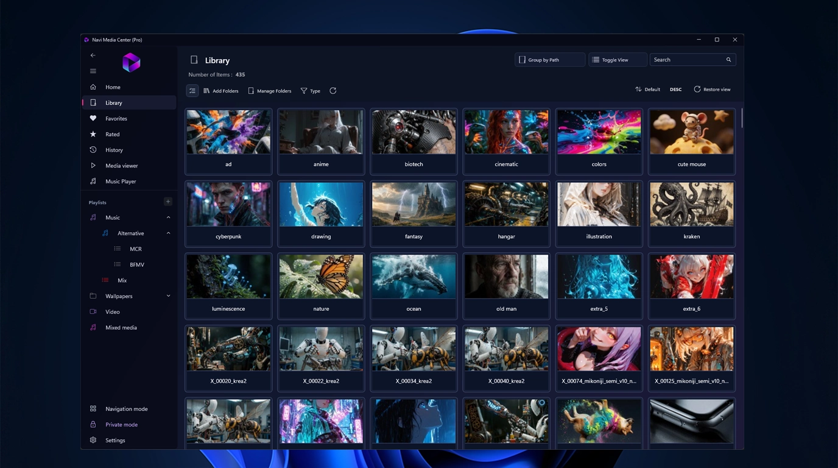The image size is (838, 468).
Task: Open the nature butterfly folder
Action: [x=321, y=286]
